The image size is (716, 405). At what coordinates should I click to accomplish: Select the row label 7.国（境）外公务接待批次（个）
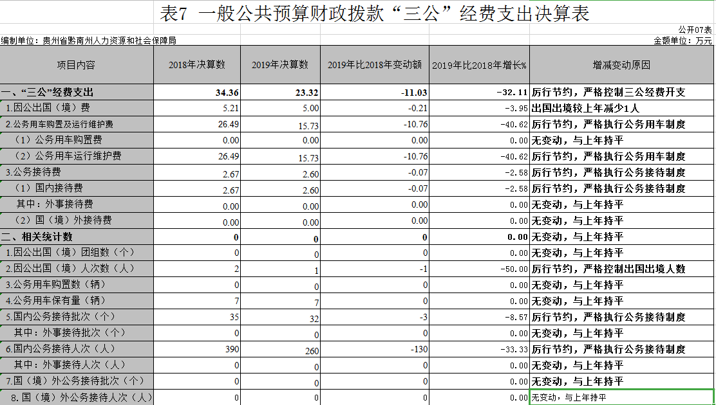point(76,381)
